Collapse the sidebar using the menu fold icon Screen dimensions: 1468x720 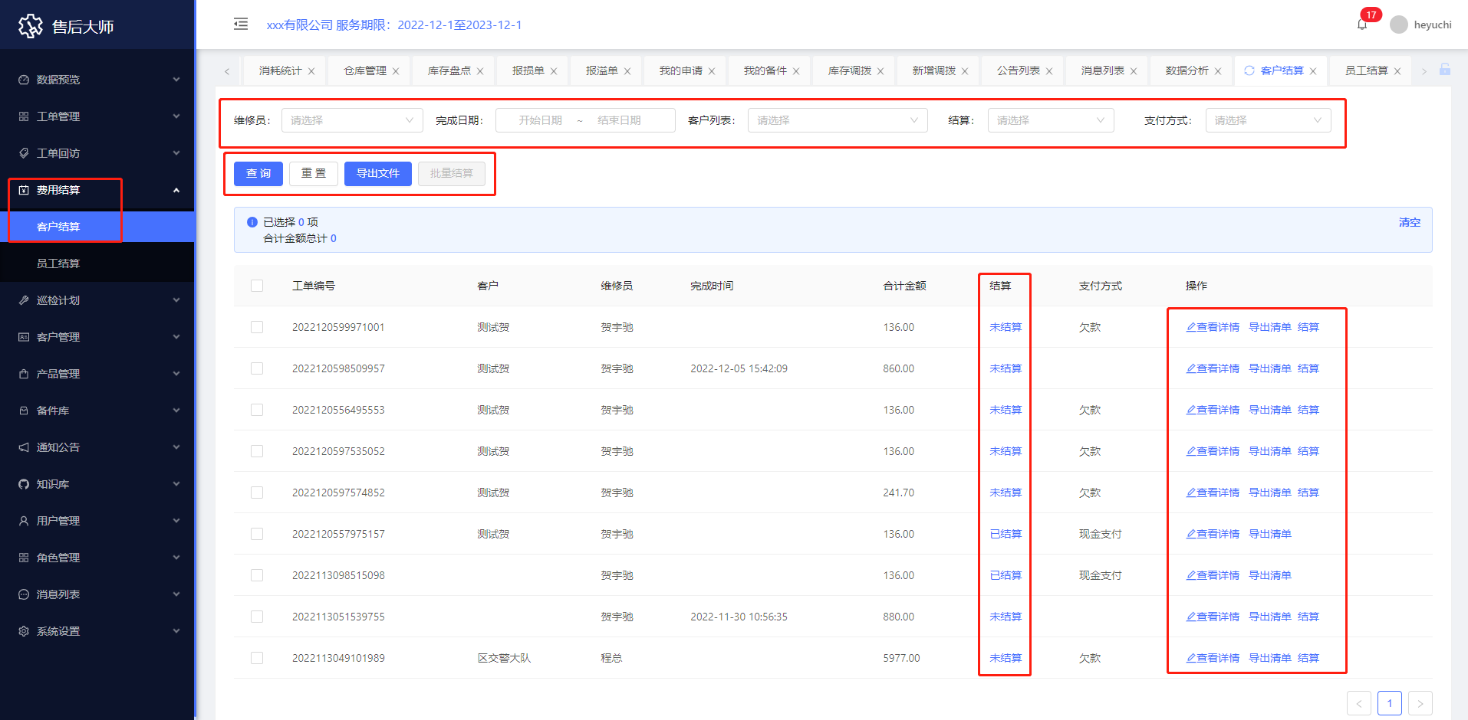[241, 24]
